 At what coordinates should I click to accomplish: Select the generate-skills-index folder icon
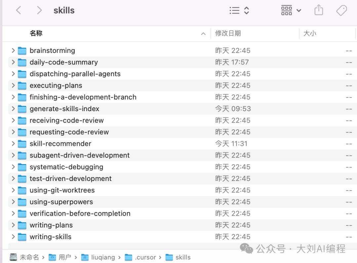pyautogui.click(x=22, y=109)
